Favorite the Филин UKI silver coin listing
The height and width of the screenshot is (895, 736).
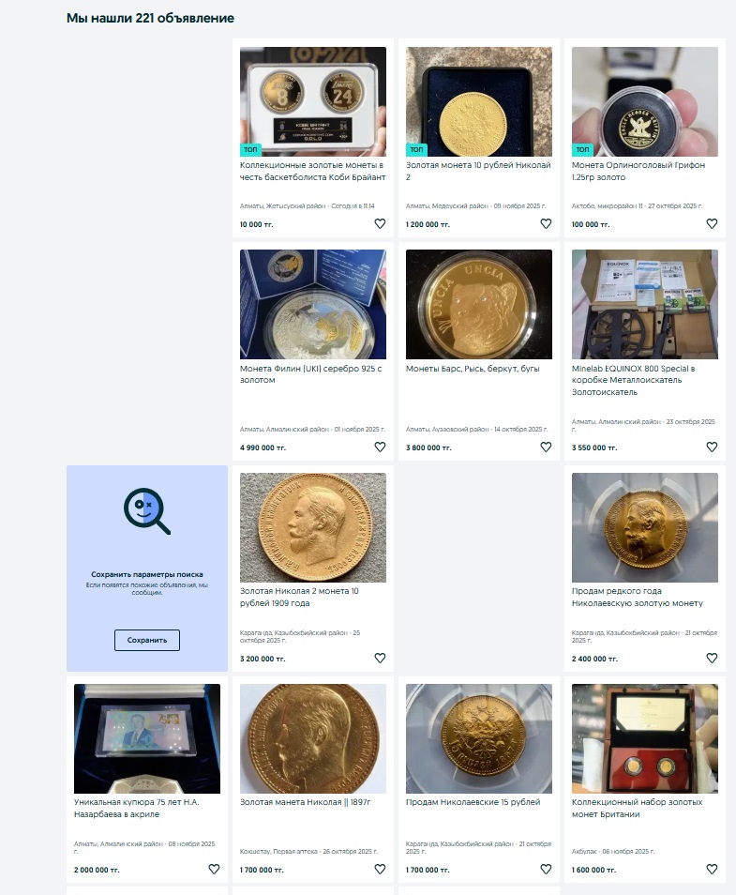380,447
